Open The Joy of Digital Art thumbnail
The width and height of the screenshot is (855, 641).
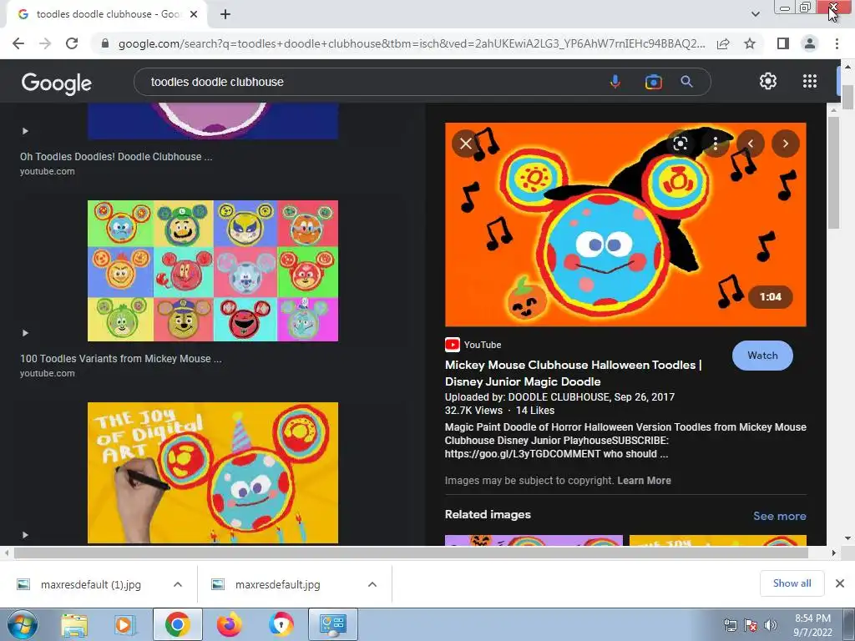[x=213, y=472]
